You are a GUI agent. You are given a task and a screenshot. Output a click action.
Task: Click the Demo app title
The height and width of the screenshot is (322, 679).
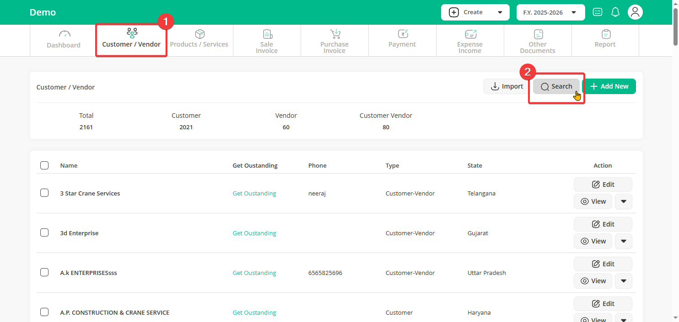click(43, 12)
